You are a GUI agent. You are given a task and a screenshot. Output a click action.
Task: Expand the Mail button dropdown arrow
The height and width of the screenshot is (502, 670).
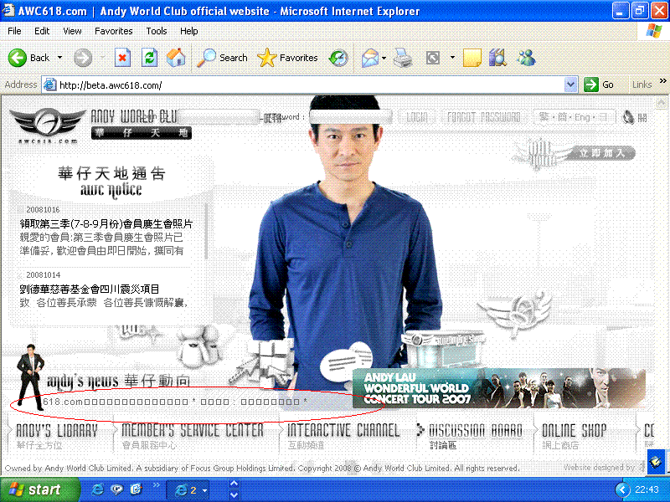coord(384,58)
